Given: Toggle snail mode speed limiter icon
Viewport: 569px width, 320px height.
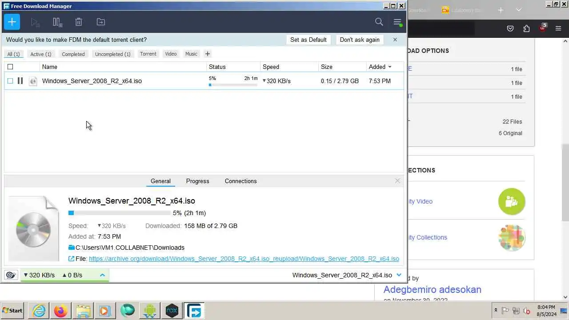Looking at the screenshot, I should [12, 275].
